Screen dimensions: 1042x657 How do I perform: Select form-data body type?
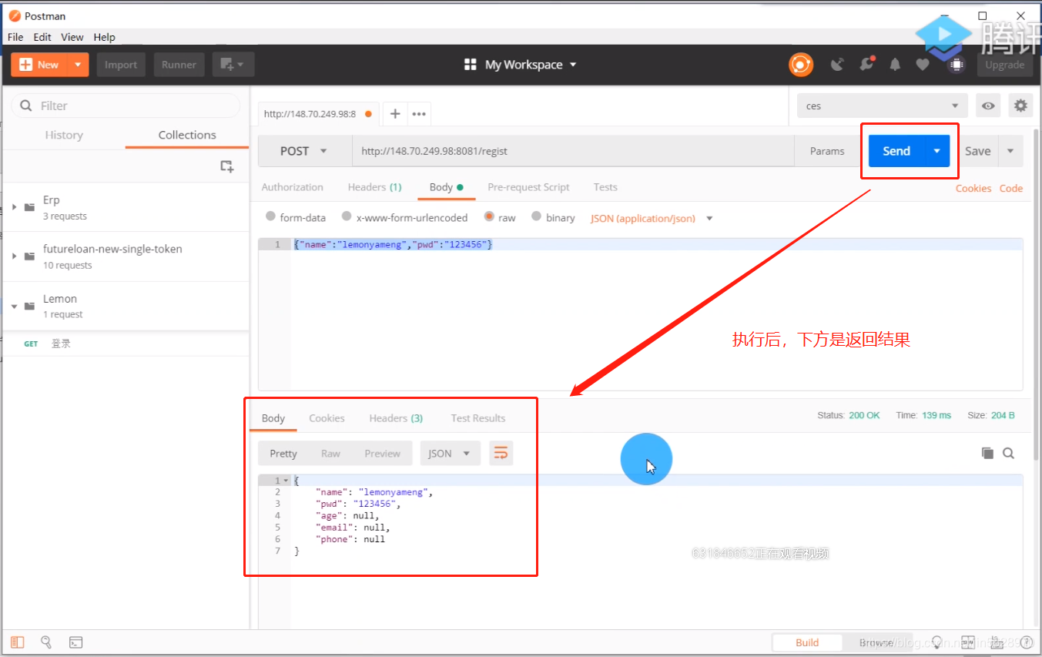coord(270,216)
